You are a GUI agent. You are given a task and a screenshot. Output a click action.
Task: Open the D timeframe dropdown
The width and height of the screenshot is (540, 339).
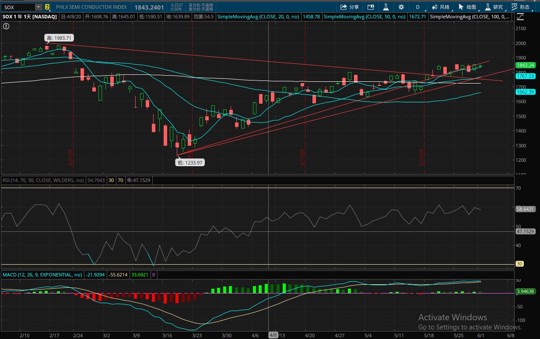(x=418, y=7)
